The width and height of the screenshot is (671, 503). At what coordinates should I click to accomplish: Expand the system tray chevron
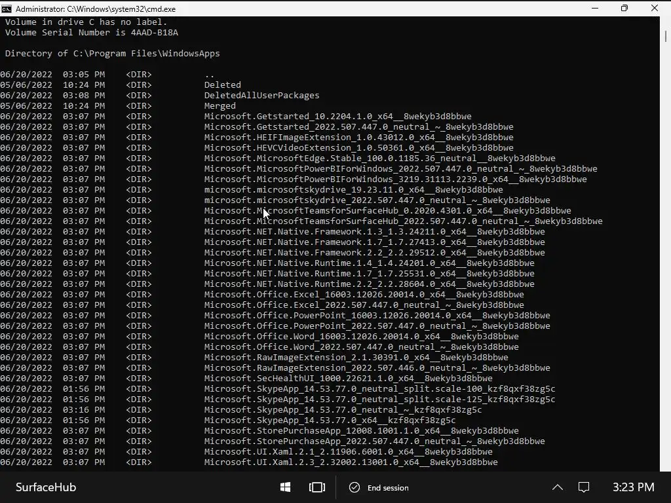(558, 487)
